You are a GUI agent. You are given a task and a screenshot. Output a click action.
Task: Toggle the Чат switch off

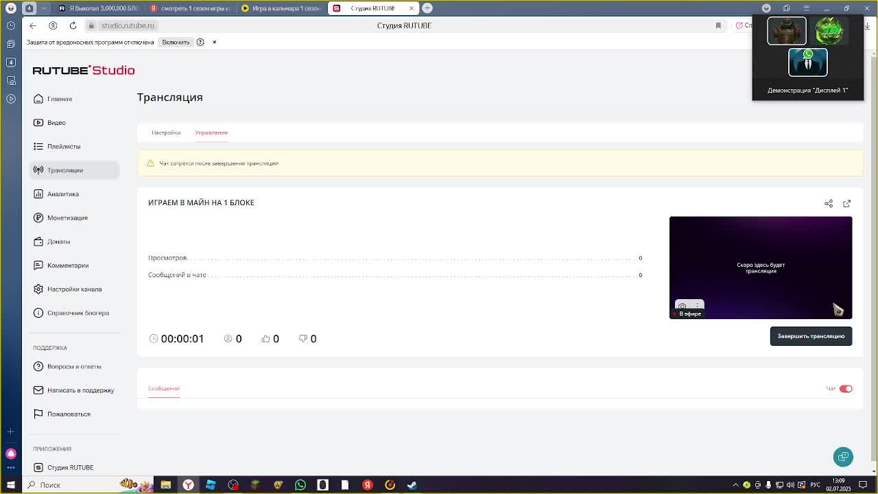point(846,389)
